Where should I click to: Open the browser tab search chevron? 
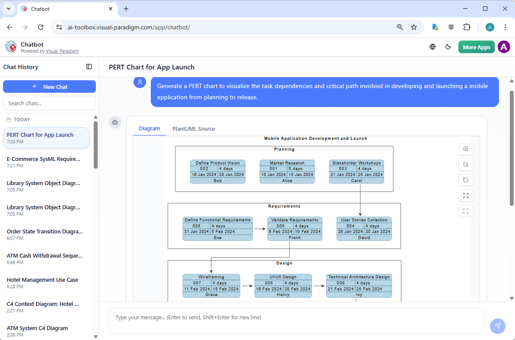[8, 9]
